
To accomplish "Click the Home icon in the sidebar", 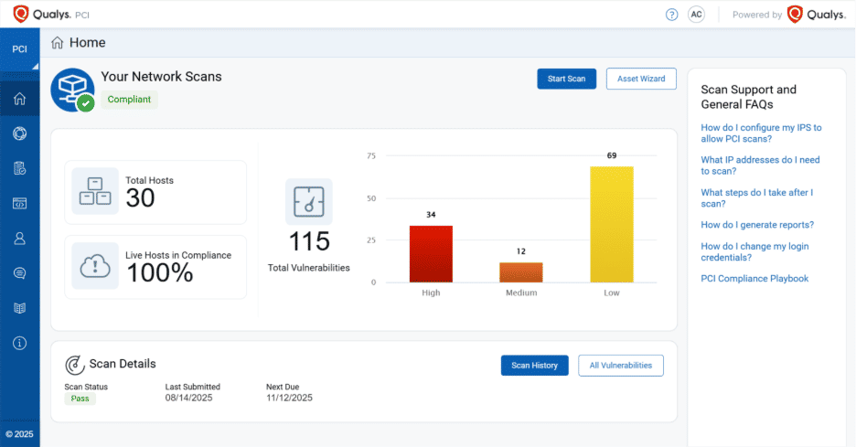I will point(19,99).
